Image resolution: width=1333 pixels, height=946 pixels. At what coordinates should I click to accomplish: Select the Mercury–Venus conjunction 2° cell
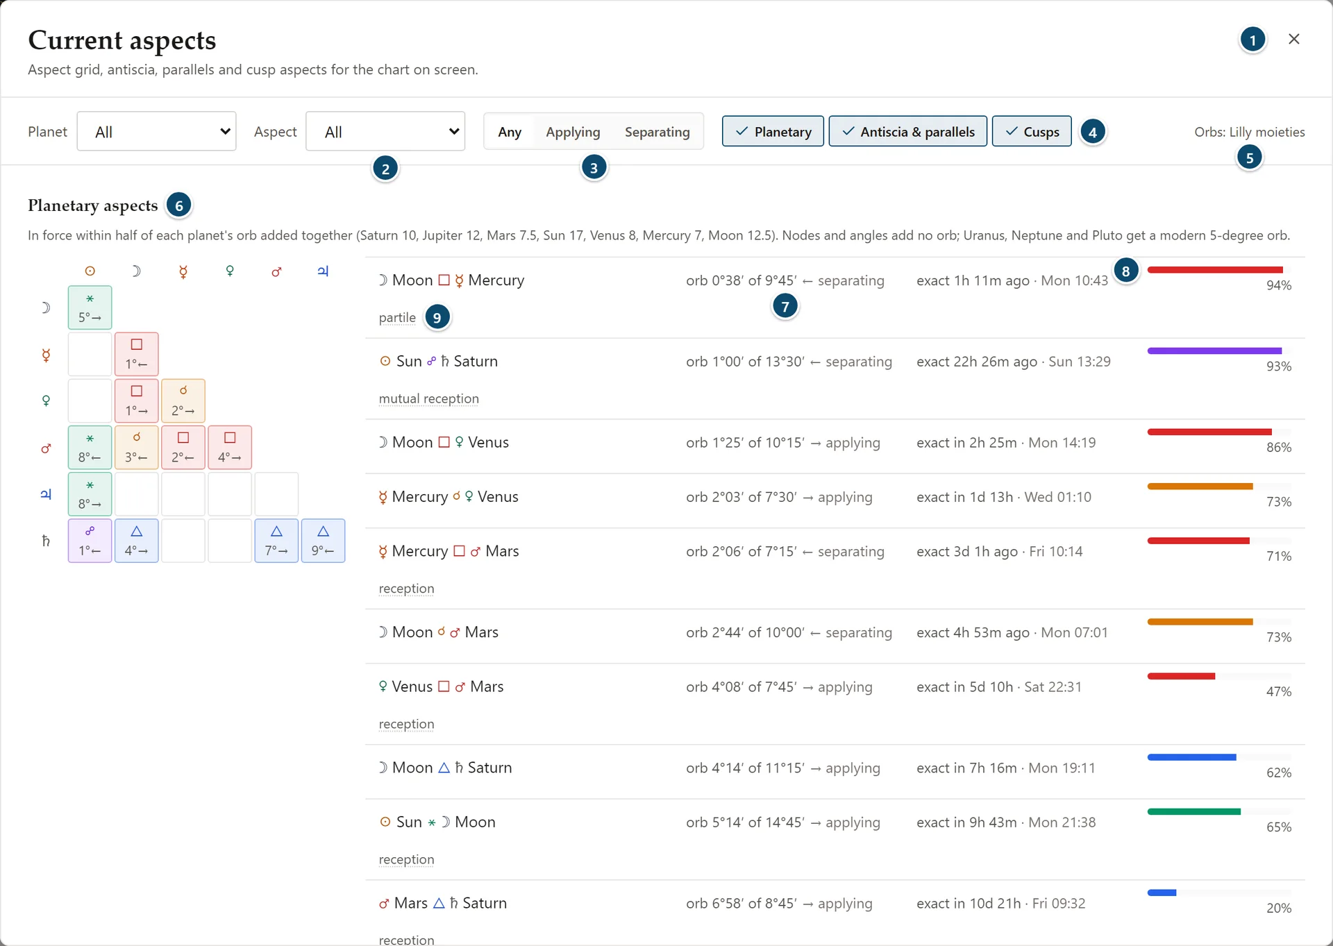tap(183, 400)
